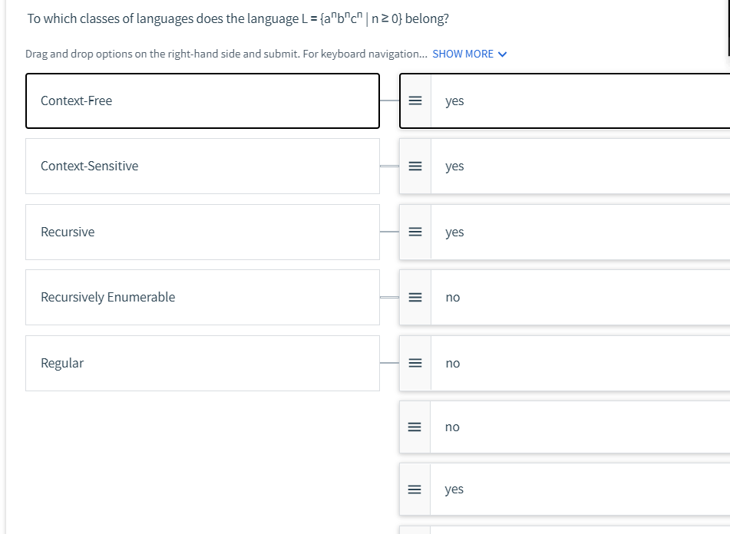Image resolution: width=730 pixels, height=534 pixels.
Task: Click the 'yes' answer matched to Context-Free
Action: pyautogui.click(x=454, y=101)
